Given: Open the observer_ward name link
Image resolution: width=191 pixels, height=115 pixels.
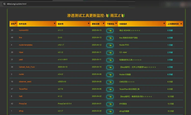Looking at the screenshot, I should [x=25, y=82].
